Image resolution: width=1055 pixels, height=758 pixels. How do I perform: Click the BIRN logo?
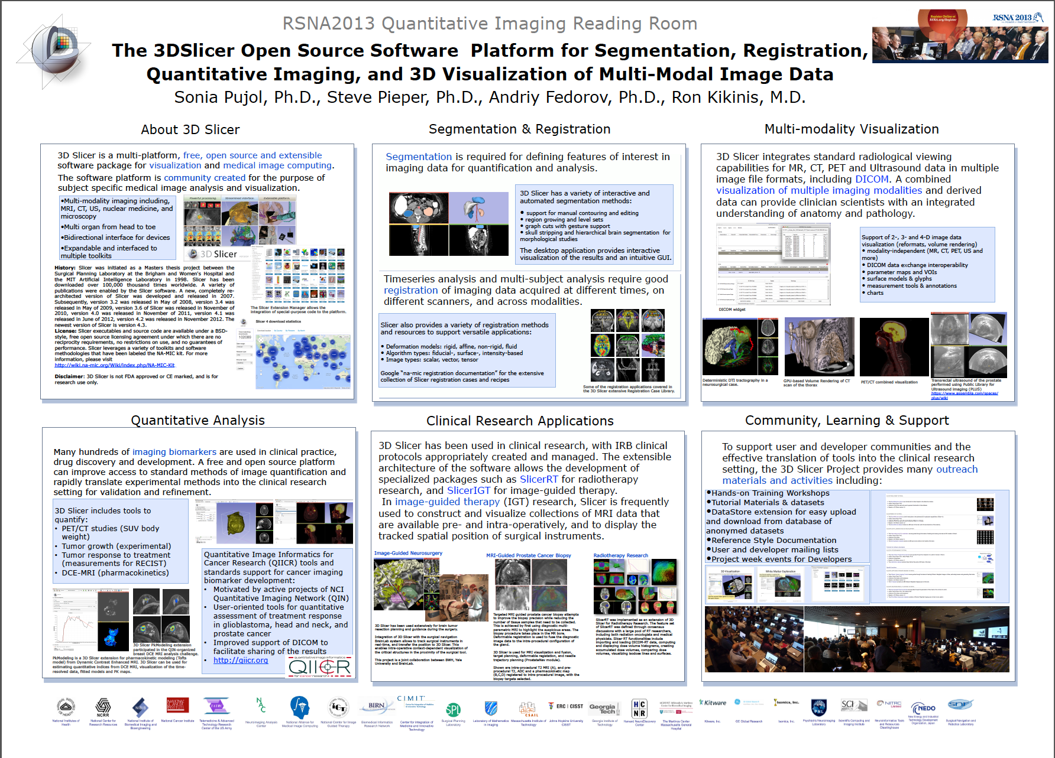pos(377,706)
